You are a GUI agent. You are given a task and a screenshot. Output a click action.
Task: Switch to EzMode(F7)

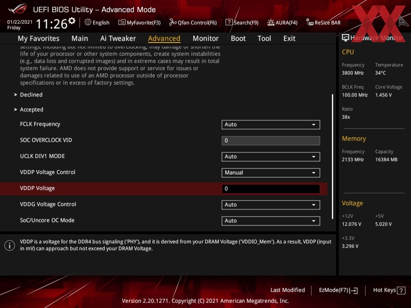click(338, 290)
